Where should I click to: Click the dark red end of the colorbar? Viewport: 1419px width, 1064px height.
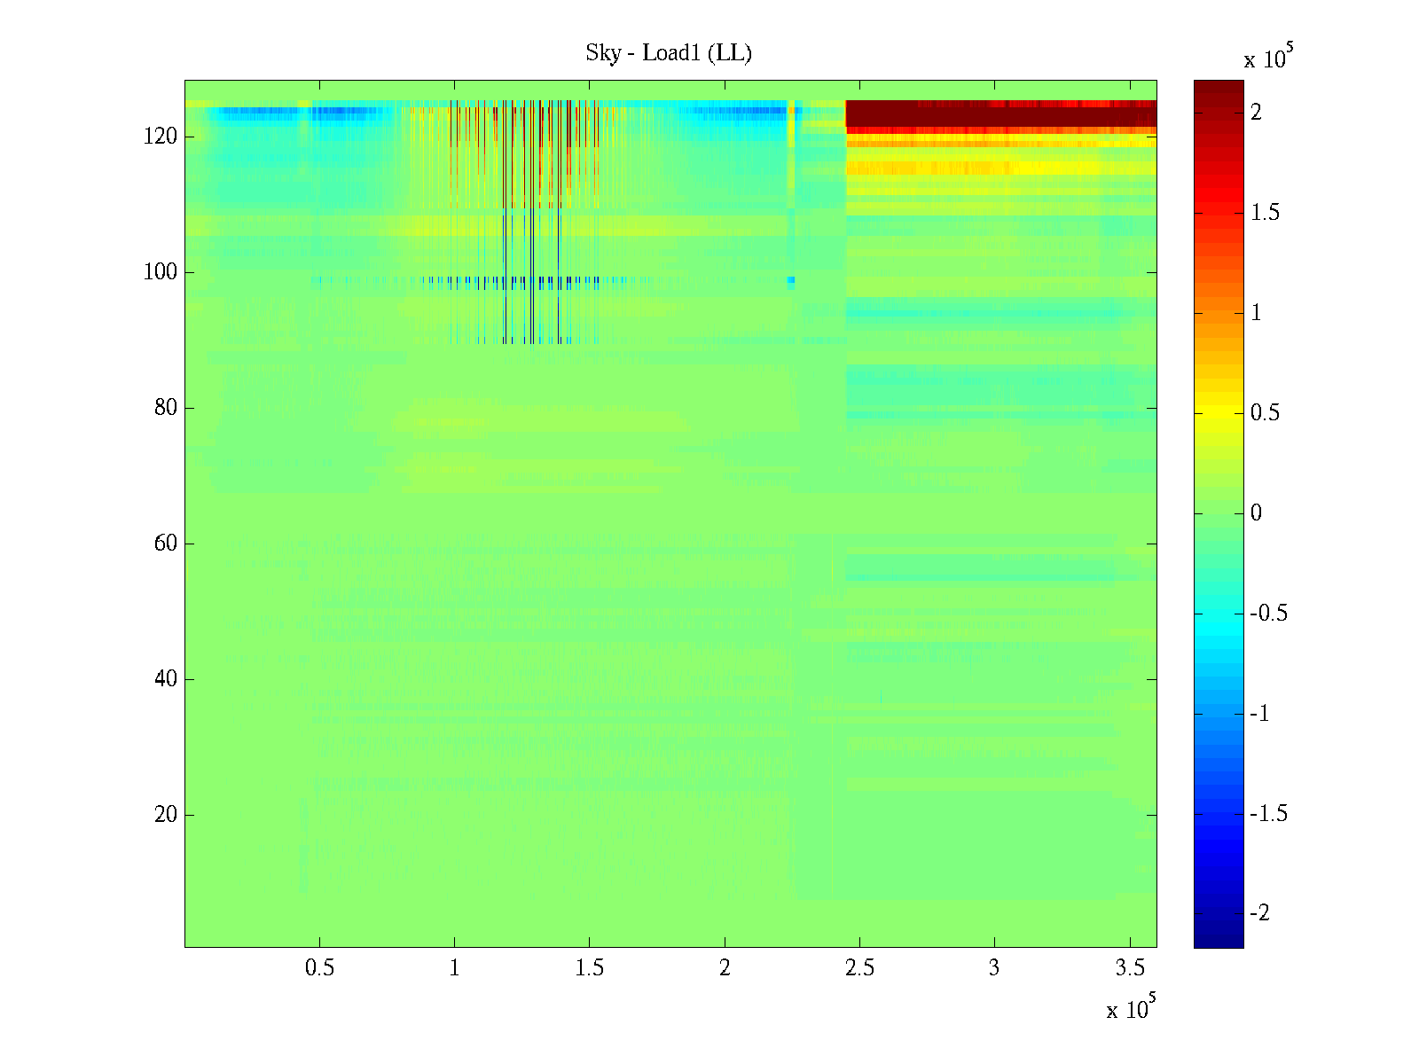tap(1218, 87)
